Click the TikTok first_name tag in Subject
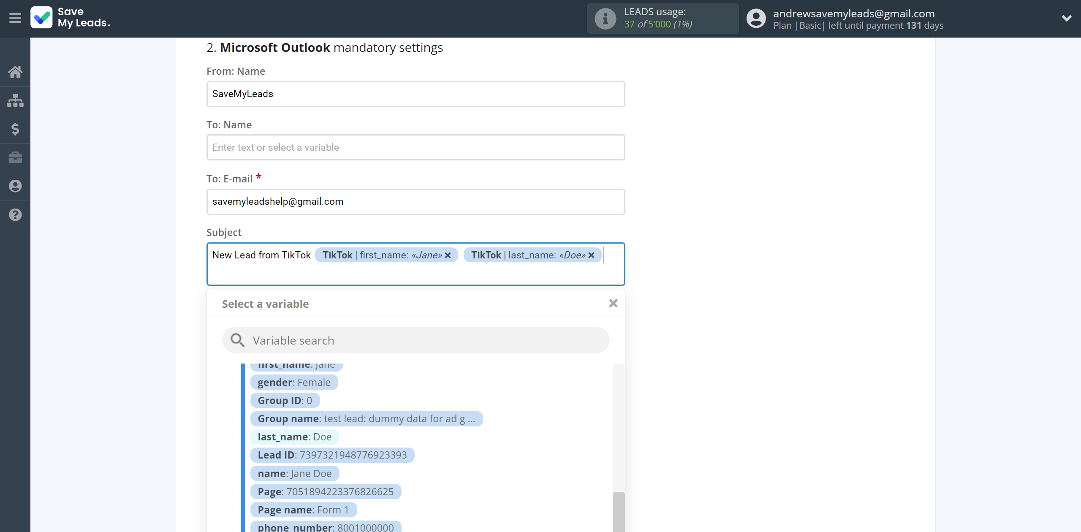Viewport: 1081px width, 532px height. click(386, 255)
